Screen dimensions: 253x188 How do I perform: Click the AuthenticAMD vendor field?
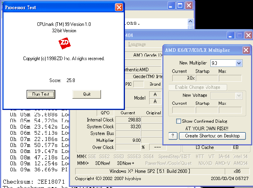[x=143, y=70]
